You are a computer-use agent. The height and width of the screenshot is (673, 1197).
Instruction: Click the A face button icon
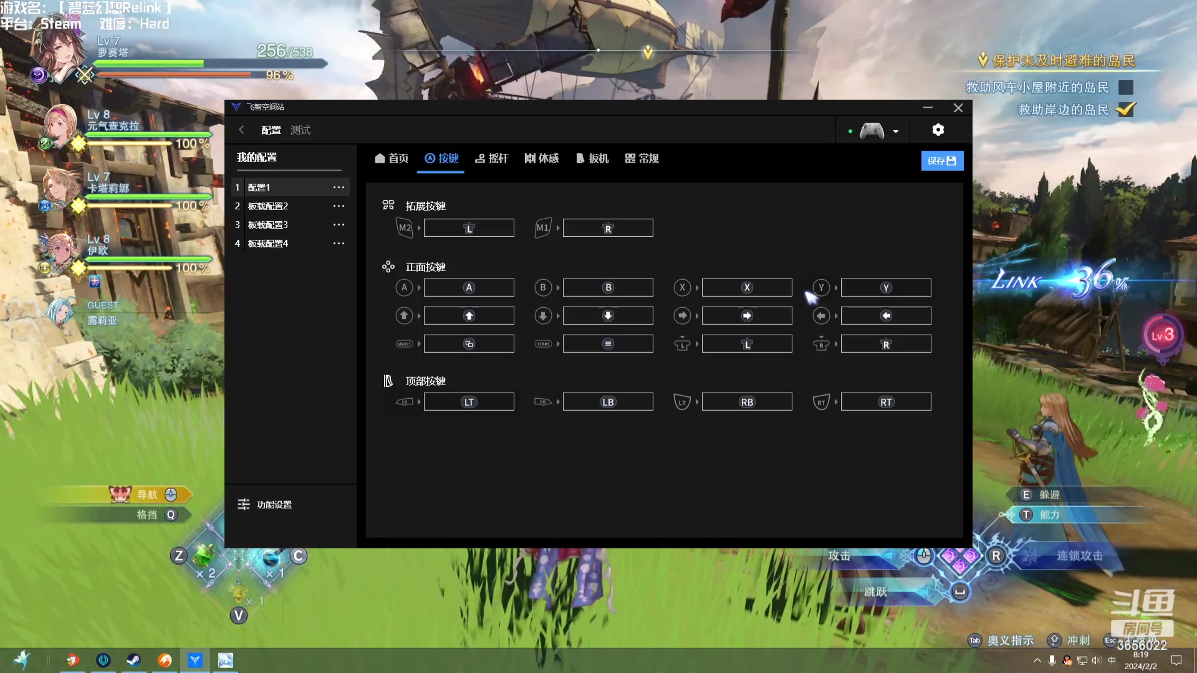[404, 287]
